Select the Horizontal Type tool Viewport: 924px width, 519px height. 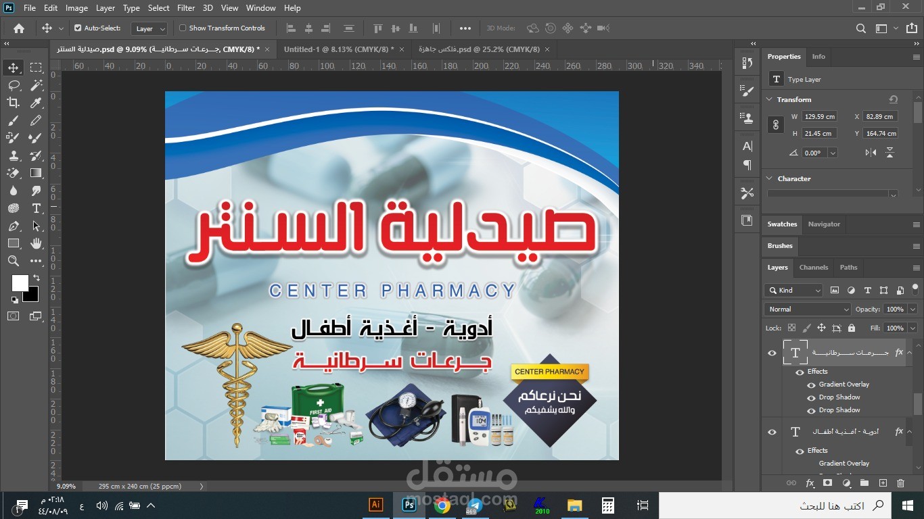[36, 208]
